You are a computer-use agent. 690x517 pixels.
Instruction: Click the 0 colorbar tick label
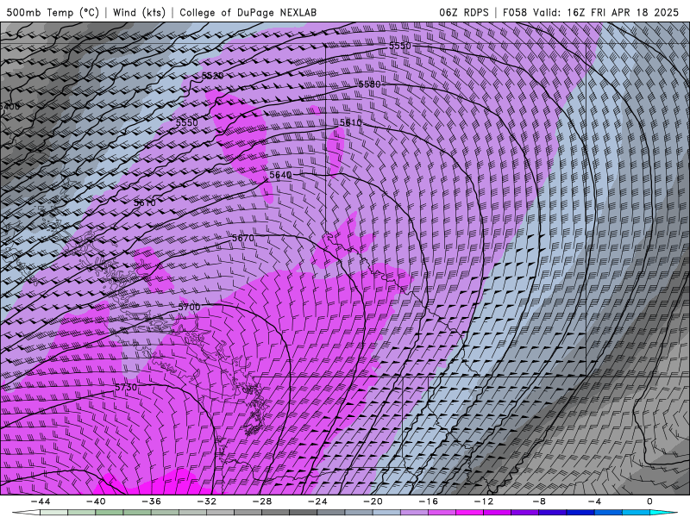tap(649, 501)
